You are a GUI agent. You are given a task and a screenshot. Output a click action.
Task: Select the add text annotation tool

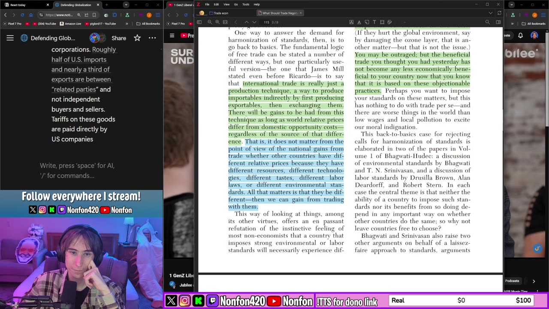[374, 22]
